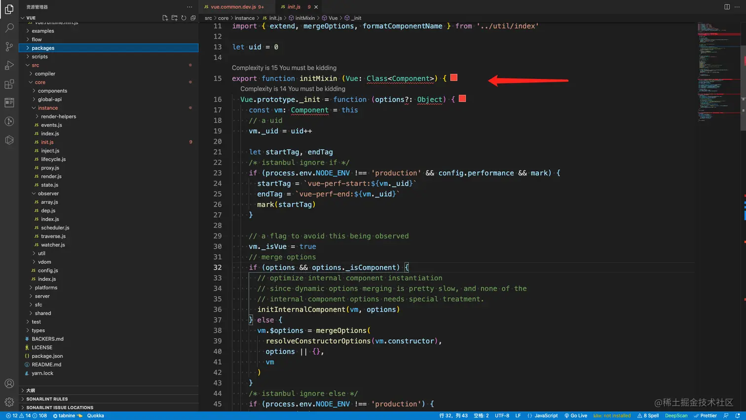This screenshot has width=746, height=420.
Task: Open the Explorer view in activity bar
Action: point(9,9)
